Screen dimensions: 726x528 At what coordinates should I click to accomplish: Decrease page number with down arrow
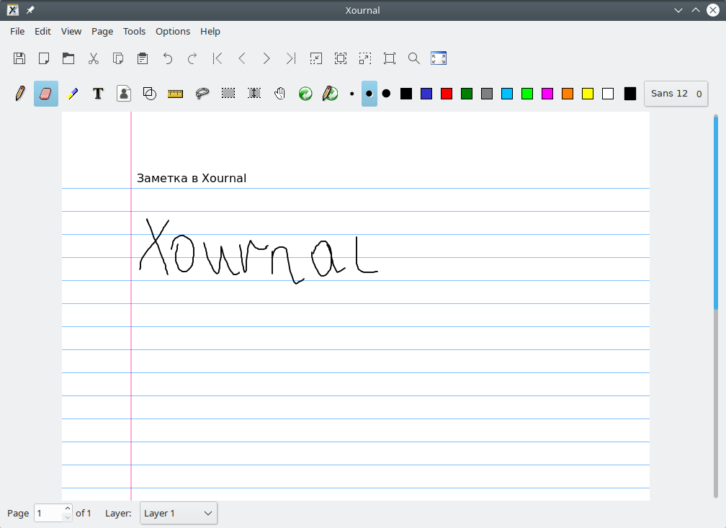coord(68,517)
